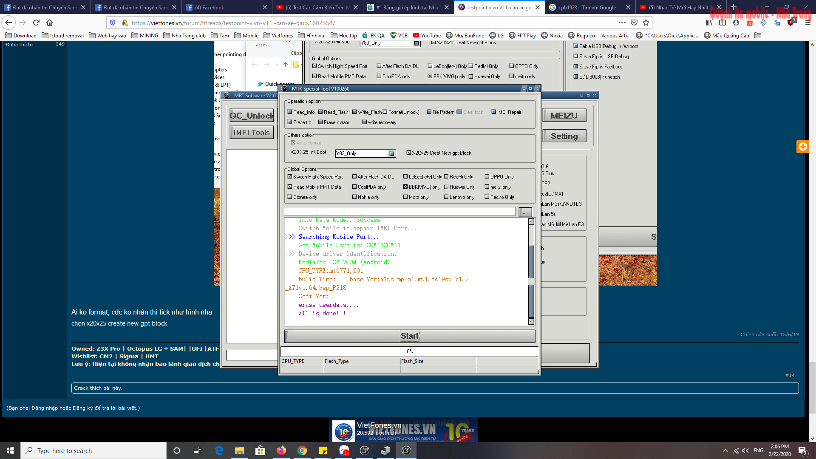
Task: Click the 'Type here to search' taskbar box
Action: [x=93, y=450]
